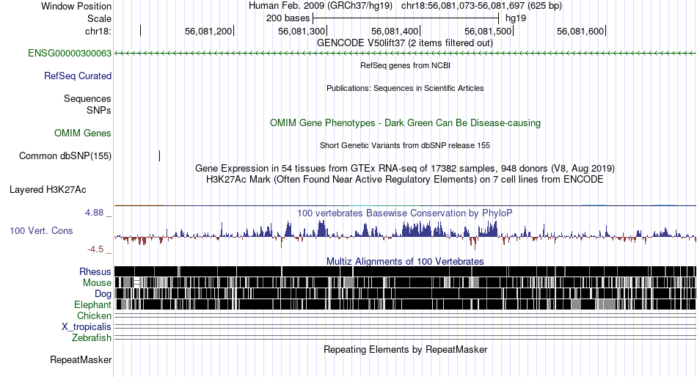
Task: Open the 100 Vert. Cons track label
Action: point(41,231)
